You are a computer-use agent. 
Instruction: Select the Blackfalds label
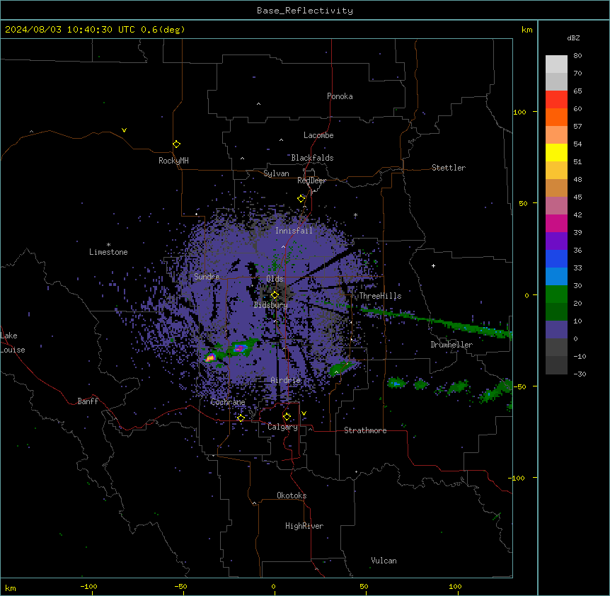pyautogui.click(x=312, y=158)
